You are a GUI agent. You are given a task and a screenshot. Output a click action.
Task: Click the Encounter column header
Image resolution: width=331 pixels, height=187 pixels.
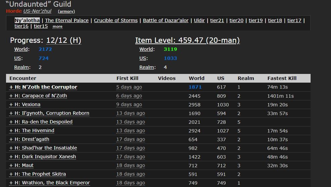pos(23,78)
